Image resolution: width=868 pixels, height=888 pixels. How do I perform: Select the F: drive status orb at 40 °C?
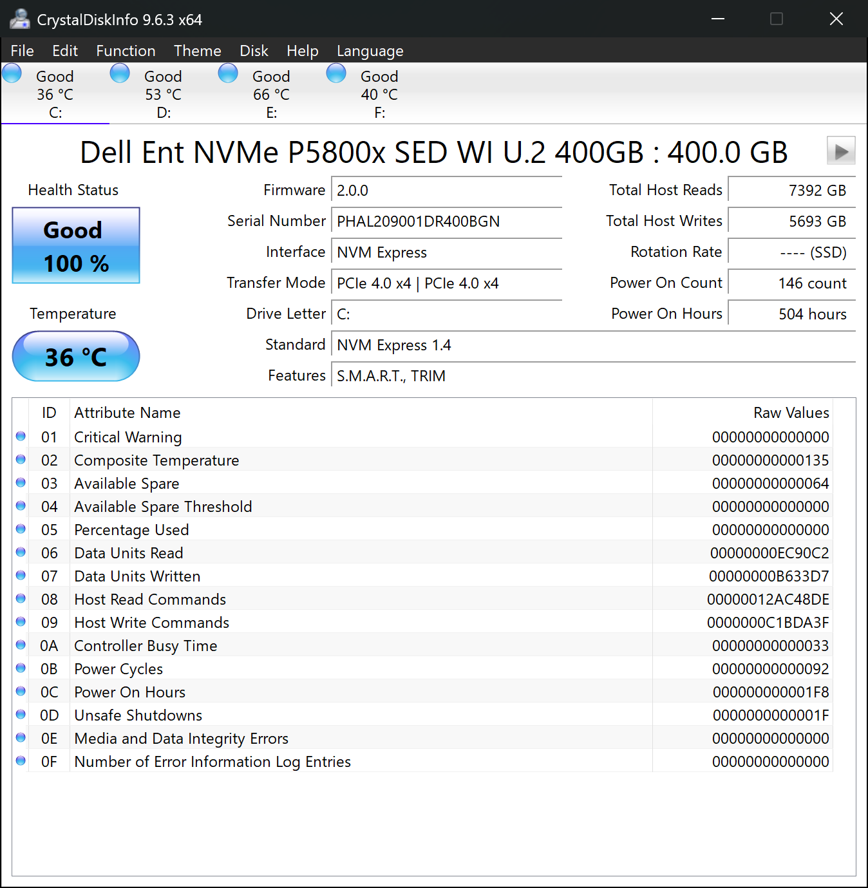coord(336,73)
